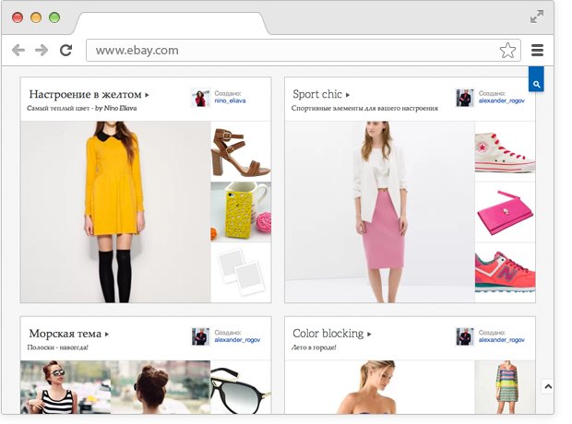Open the Морская тема collection title
The height and width of the screenshot is (424, 572).
point(66,334)
